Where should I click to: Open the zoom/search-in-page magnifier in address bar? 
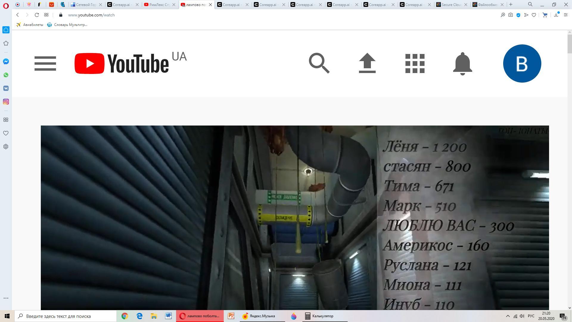[x=503, y=15]
